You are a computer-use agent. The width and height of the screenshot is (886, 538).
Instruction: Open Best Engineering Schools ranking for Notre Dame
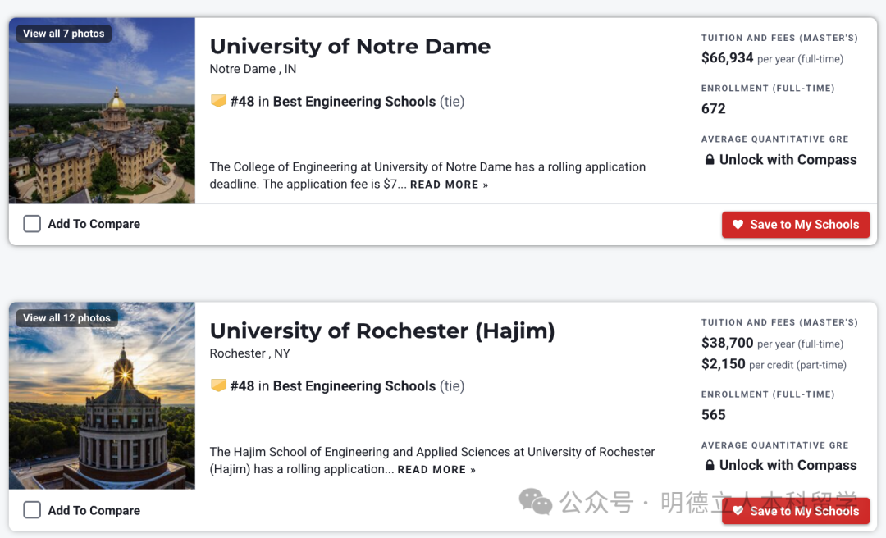[354, 102]
